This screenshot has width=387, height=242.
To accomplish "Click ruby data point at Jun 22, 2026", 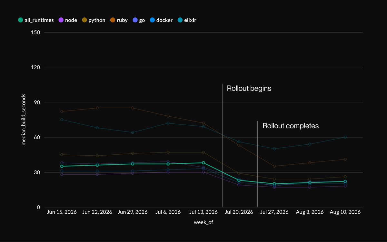I will (97, 108).
